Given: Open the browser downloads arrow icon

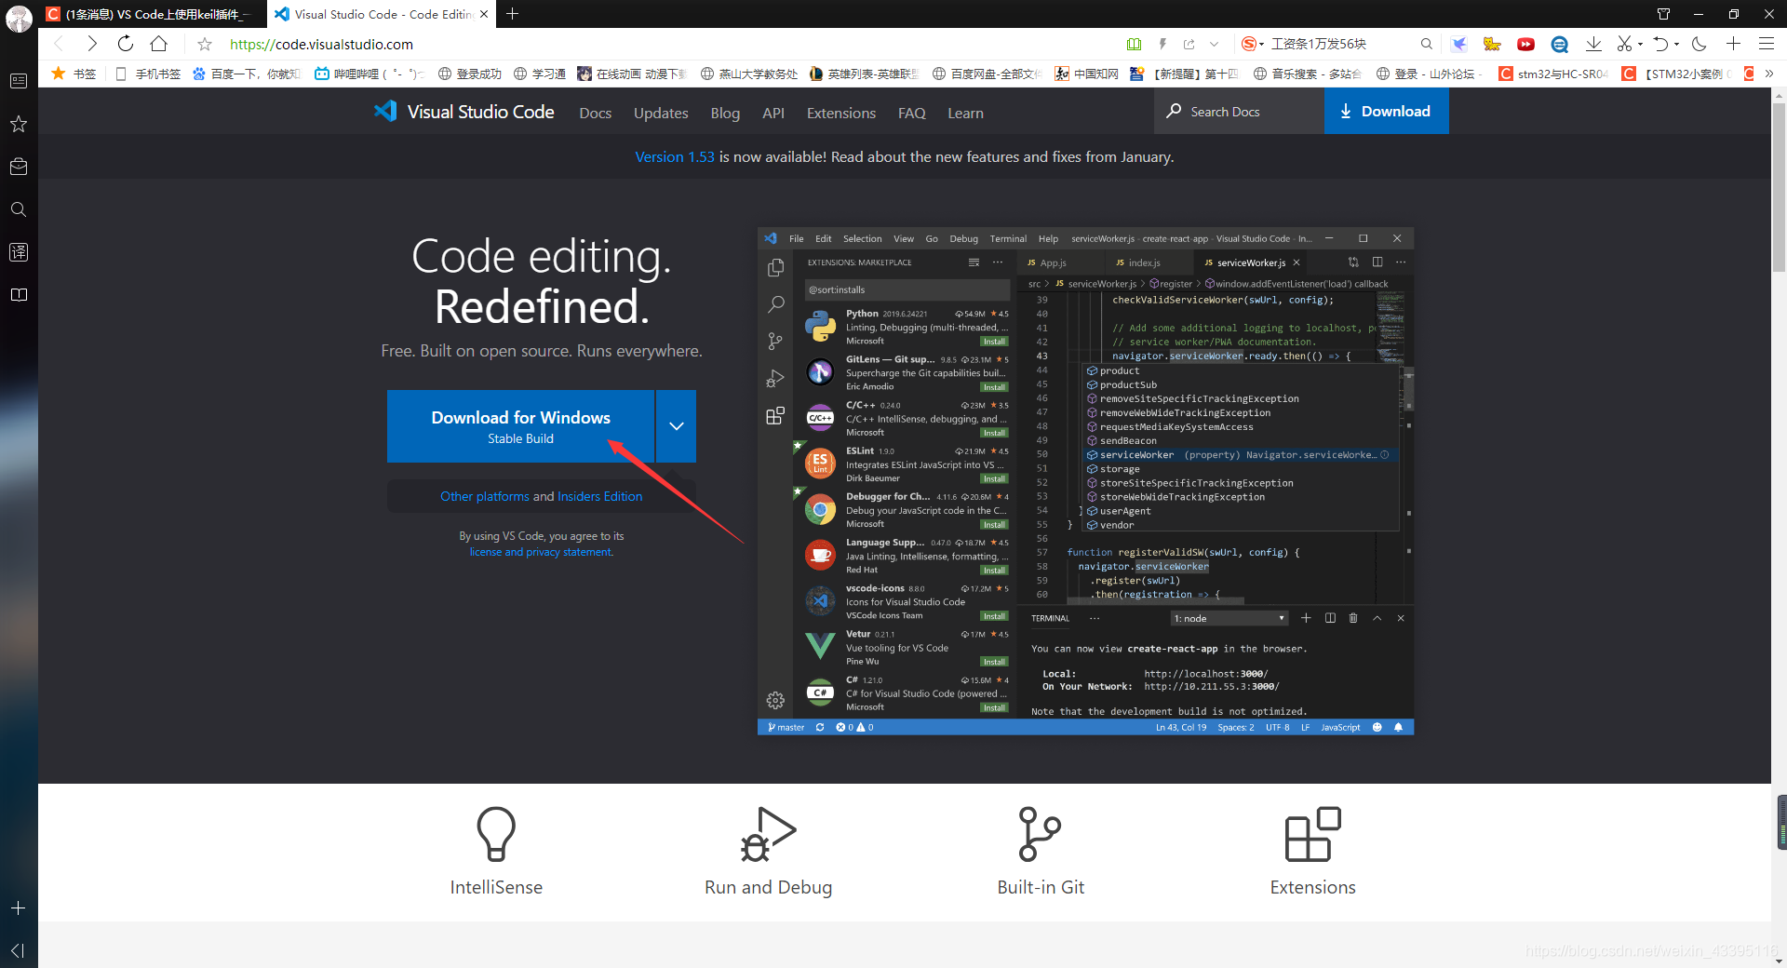Looking at the screenshot, I should [1593, 44].
